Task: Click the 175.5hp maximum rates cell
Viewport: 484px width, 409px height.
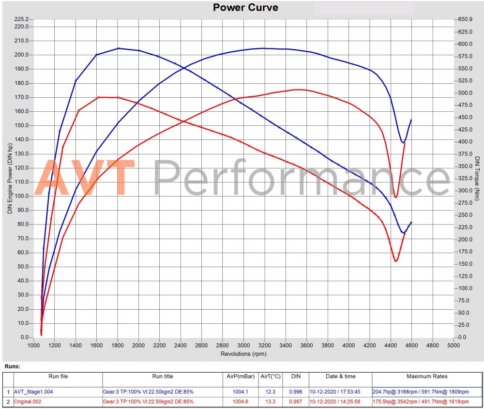Action: point(427,401)
